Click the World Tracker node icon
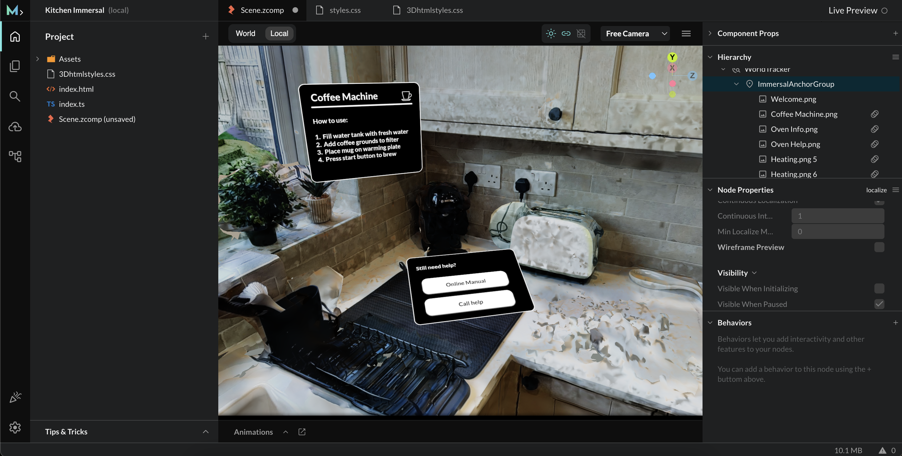This screenshot has width=902, height=456. (735, 69)
